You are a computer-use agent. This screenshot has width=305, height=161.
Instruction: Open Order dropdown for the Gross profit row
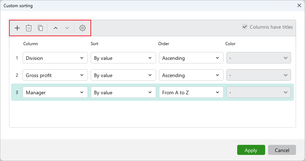point(191,75)
